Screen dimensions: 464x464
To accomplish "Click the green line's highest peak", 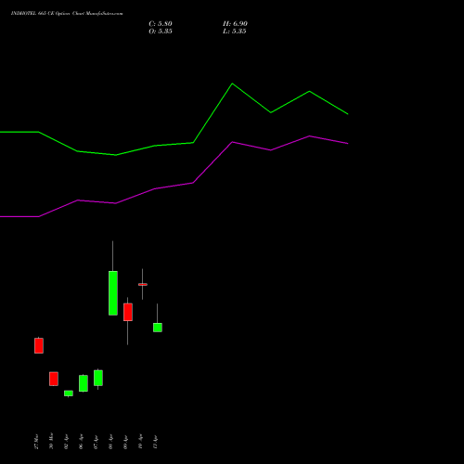I will click(x=232, y=84).
